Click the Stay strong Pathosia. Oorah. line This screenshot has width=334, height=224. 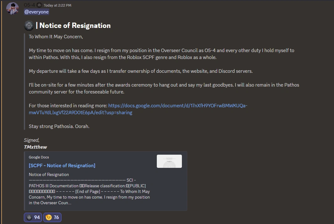pyautogui.click(x=59, y=126)
